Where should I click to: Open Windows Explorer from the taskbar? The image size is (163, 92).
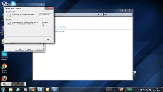click(11, 90)
